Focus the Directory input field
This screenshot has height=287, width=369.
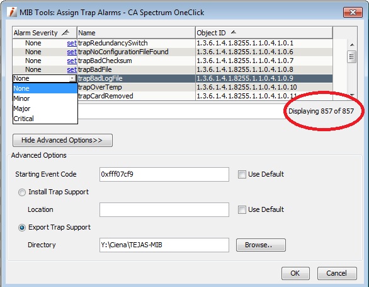(x=164, y=245)
